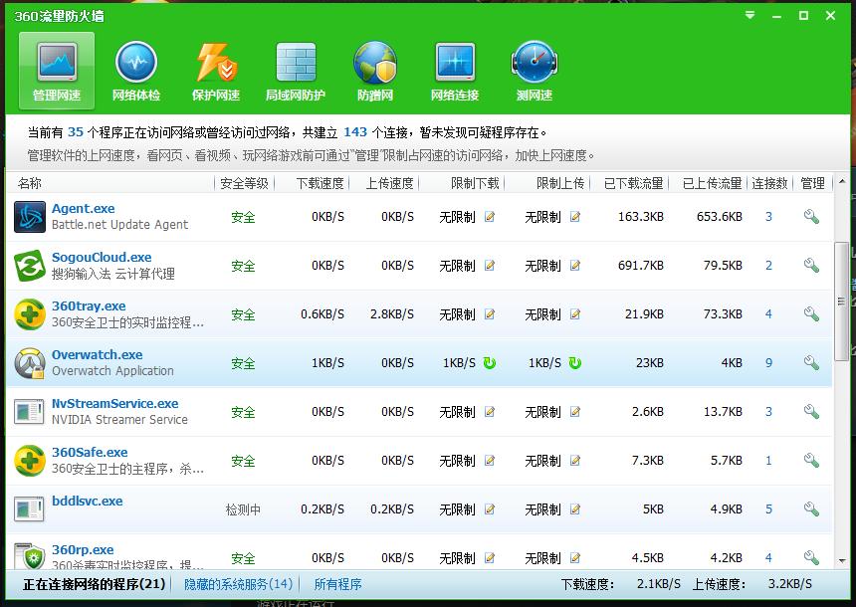Launch the 防蹭网 anti-freeloading tool
Image resolution: width=856 pixels, height=607 pixels.
[x=375, y=68]
